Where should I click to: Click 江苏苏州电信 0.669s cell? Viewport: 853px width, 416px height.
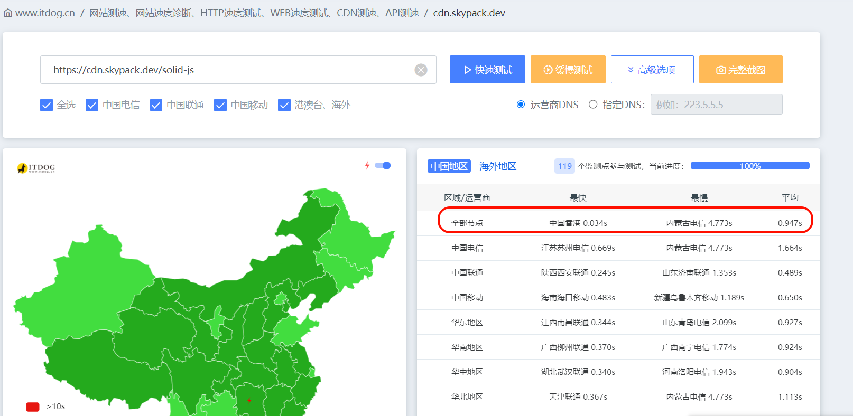[x=578, y=248]
